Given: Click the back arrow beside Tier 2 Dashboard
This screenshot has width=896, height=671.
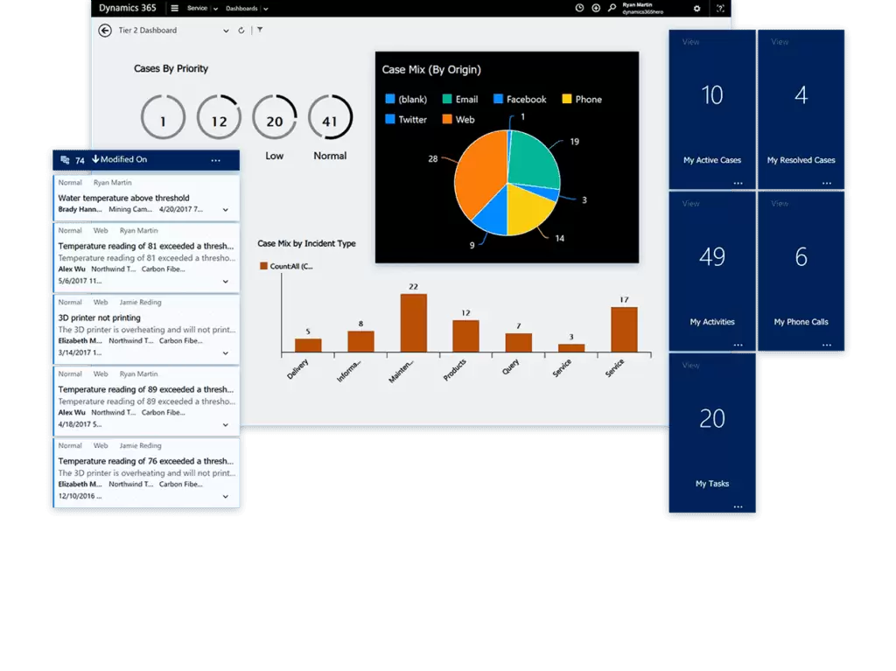Looking at the screenshot, I should pos(105,31).
